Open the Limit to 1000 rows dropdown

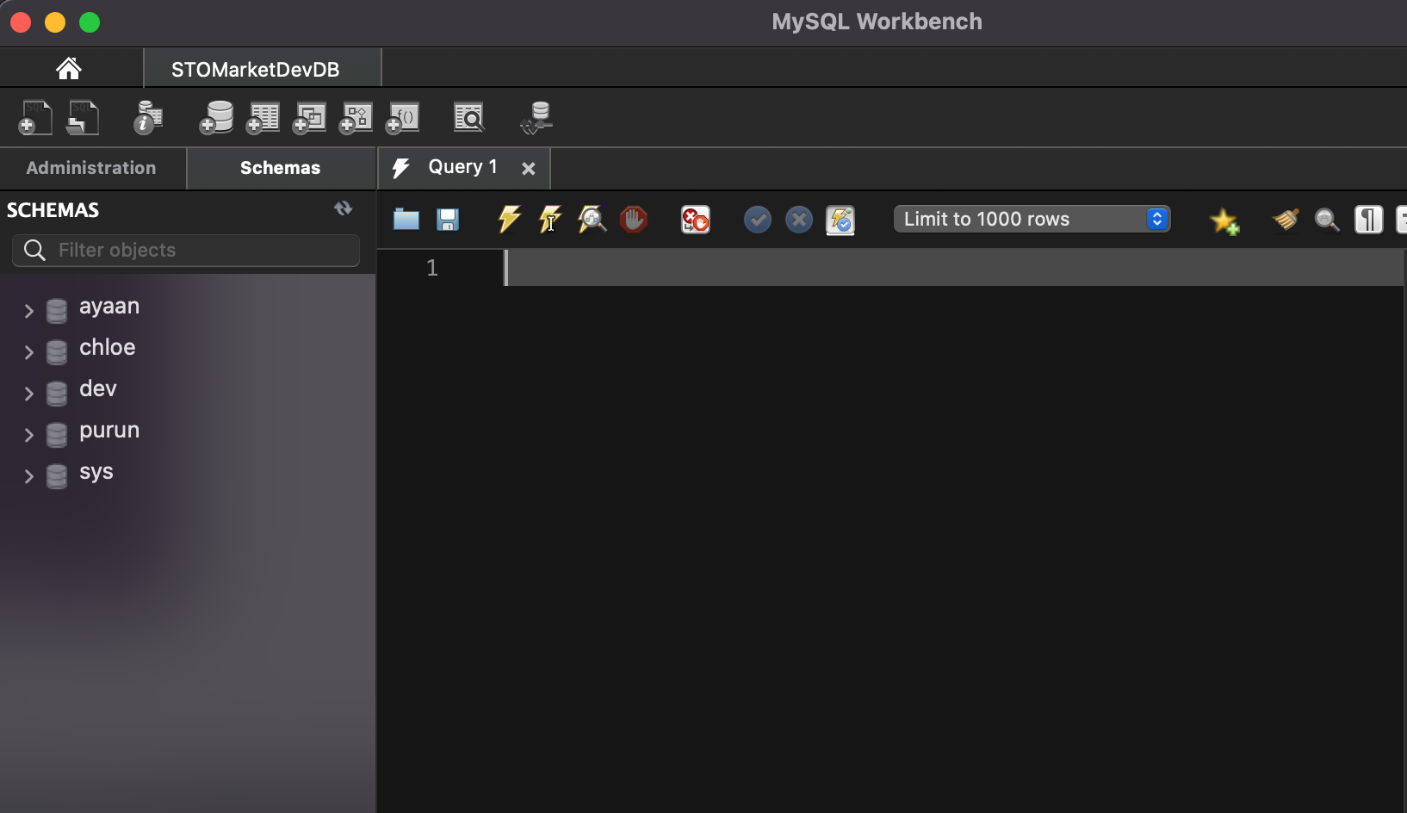(1032, 219)
